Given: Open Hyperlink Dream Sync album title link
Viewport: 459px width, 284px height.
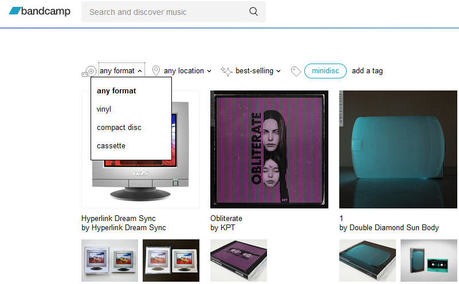Looking at the screenshot, I should tap(119, 219).
